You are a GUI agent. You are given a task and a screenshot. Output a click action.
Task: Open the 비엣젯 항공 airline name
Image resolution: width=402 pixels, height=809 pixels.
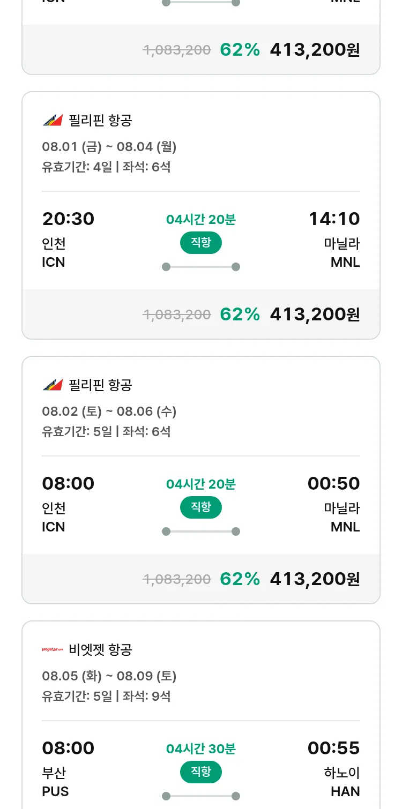pos(100,650)
